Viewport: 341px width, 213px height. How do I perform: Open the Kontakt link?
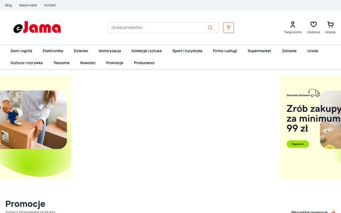50,5
